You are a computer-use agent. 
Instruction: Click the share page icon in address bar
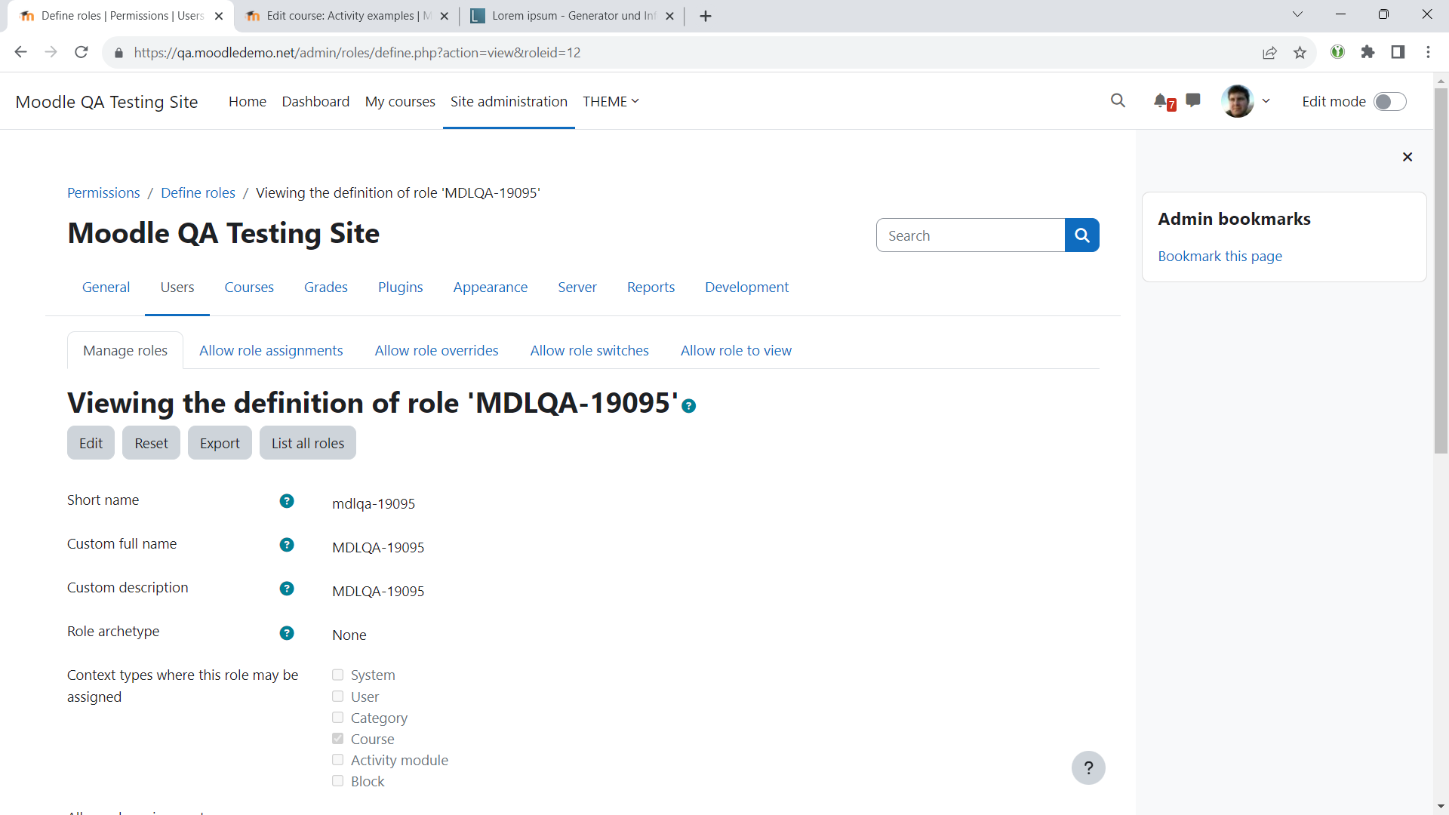1269,52
